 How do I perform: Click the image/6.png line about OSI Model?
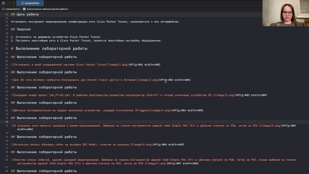pos(98,145)
